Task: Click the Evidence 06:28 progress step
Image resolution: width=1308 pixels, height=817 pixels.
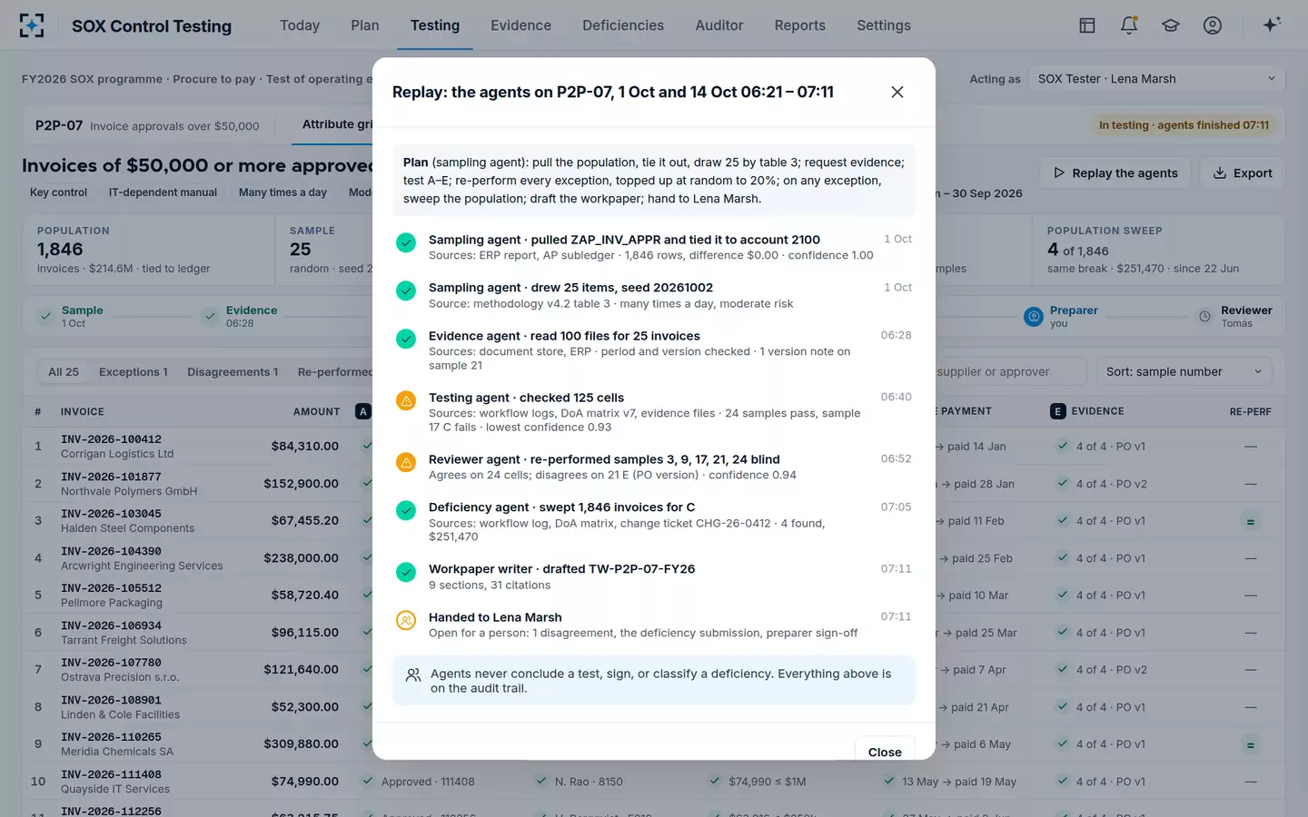Action: tap(241, 316)
